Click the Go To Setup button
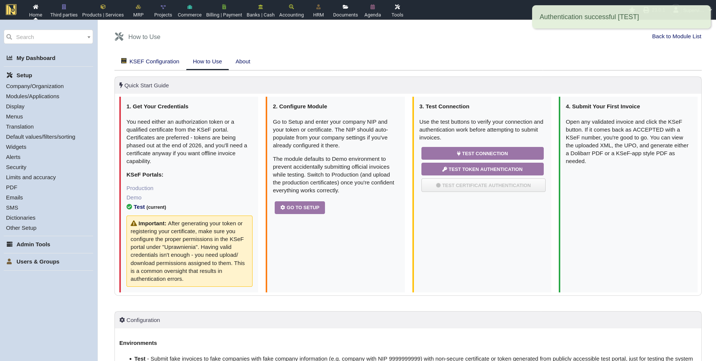 [x=299, y=208]
